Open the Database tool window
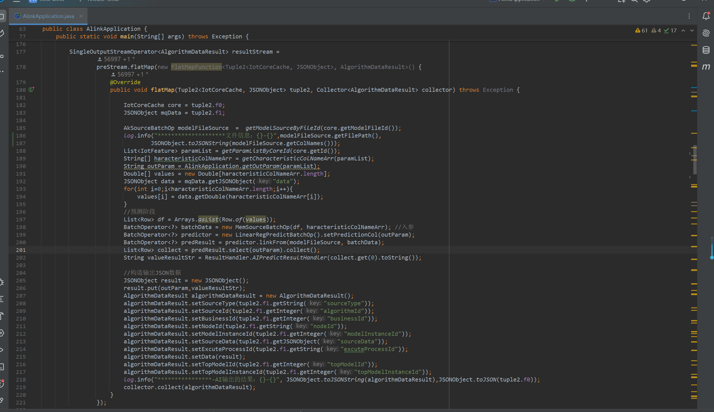Screen dimensions: 714x412 click(x=706, y=50)
